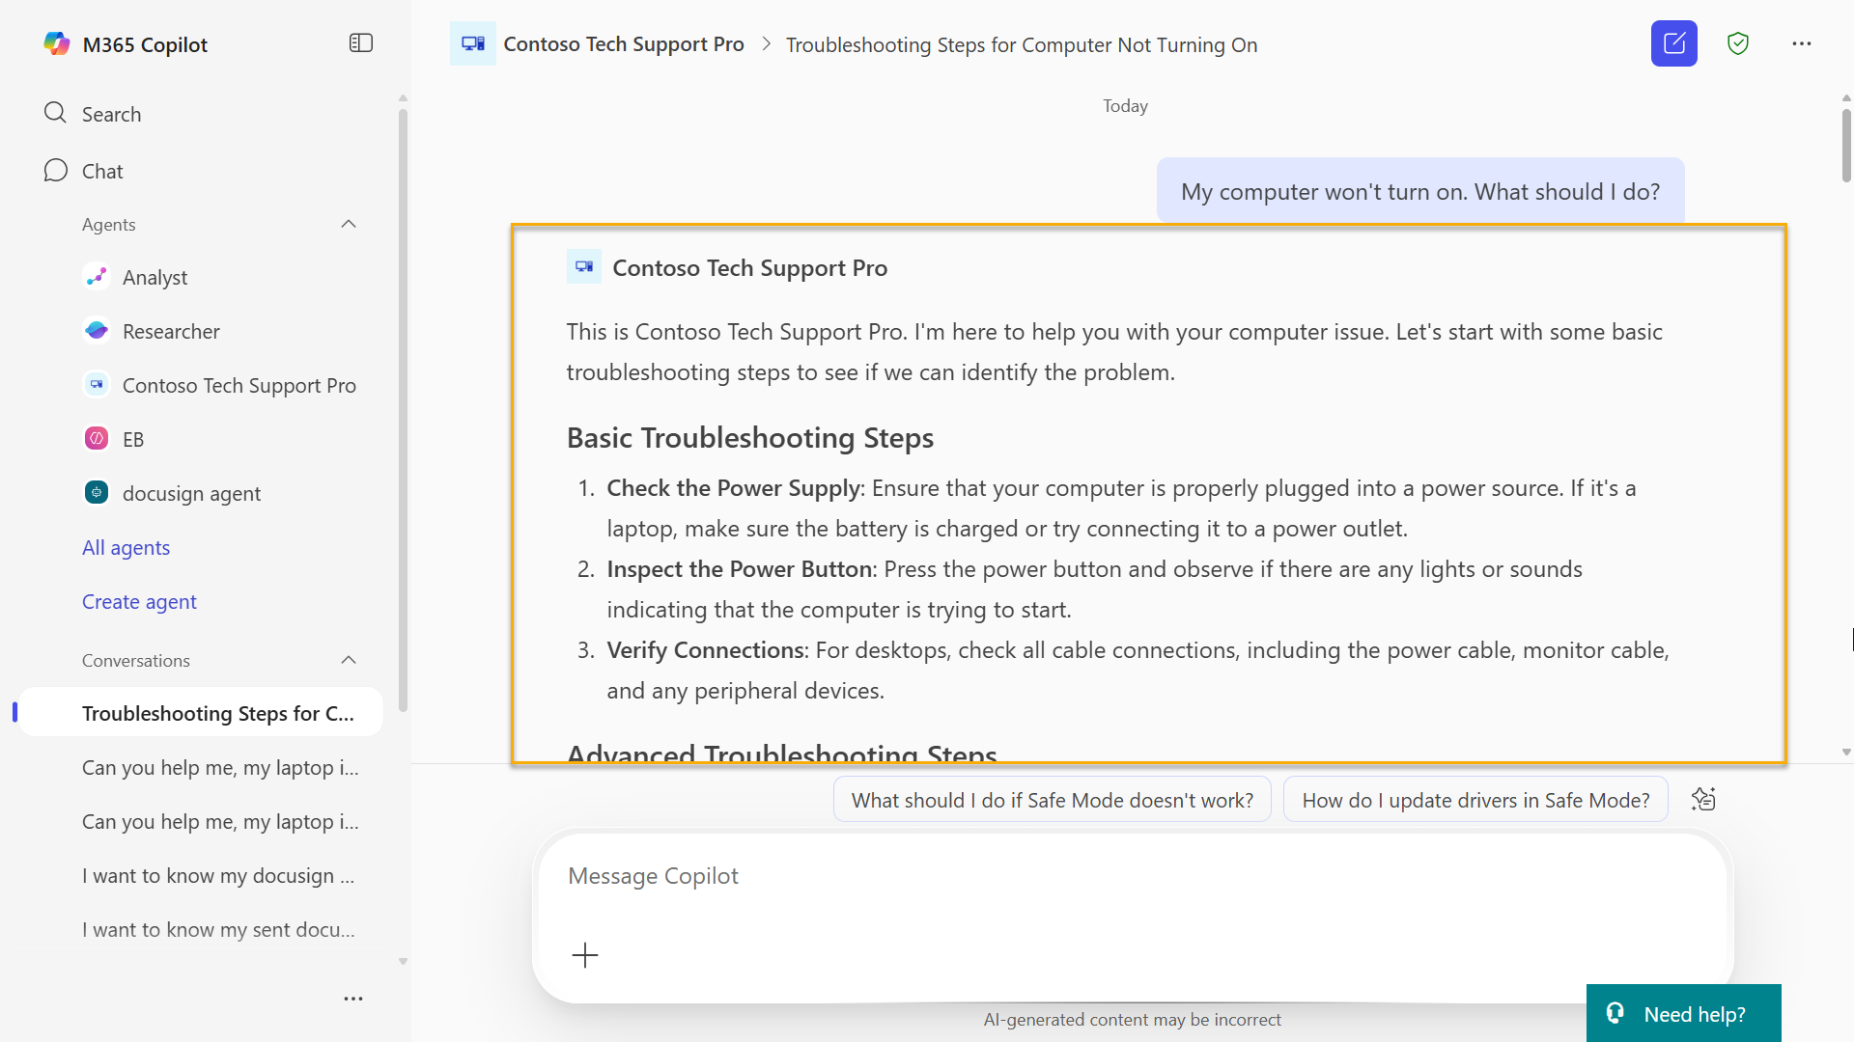Click the chat area vertical scrollbar

pyautogui.click(x=1846, y=145)
